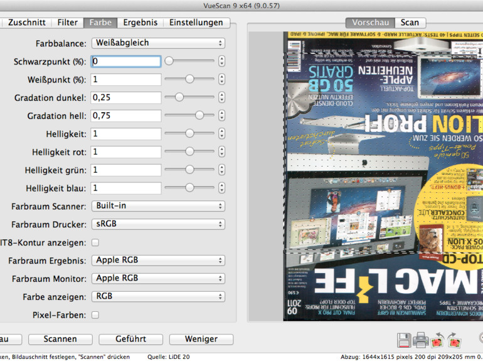Click the Helligkeit slider
The width and height of the screenshot is (483, 362).
point(189,134)
